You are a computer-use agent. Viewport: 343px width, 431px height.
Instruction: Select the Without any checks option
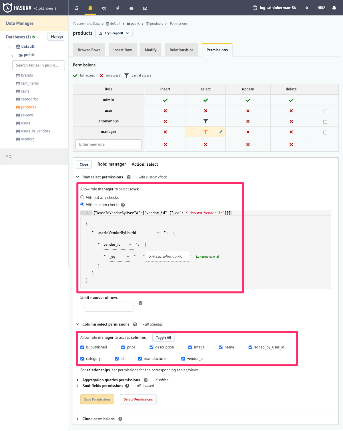(82, 197)
